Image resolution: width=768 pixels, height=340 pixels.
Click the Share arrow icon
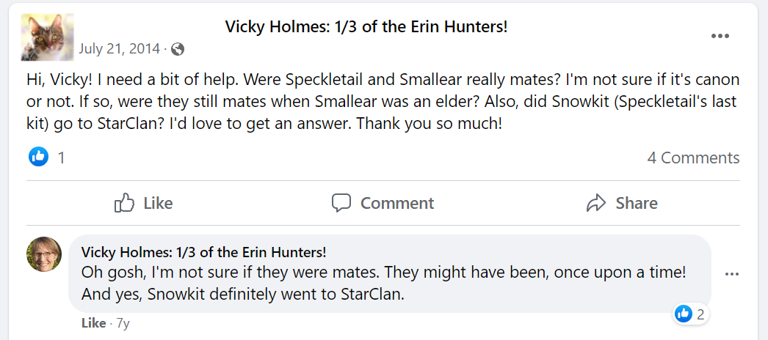pos(596,203)
